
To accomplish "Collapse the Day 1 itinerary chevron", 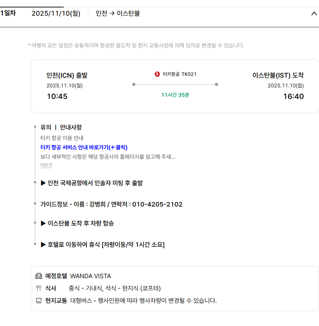I will pos(313,14).
